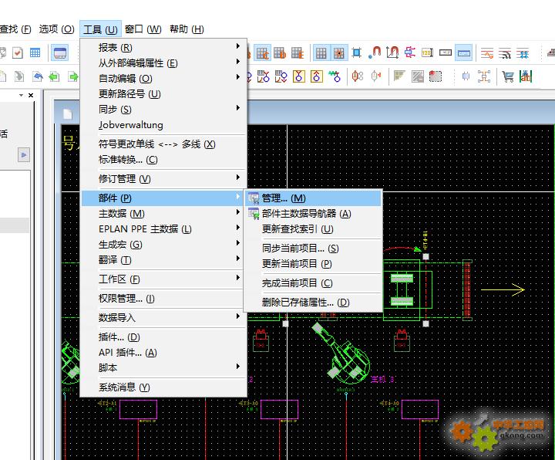Click the structure box with corner handles icon
Image resolution: width=555 pixels, height=460 pixels.
click(x=484, y=76)
